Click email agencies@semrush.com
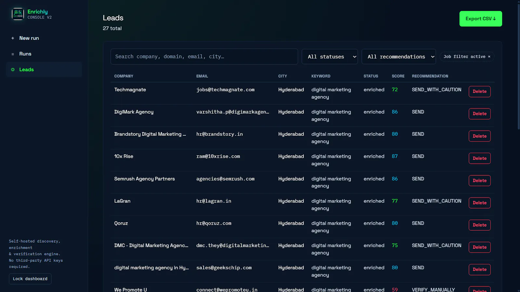The image size is (520, 292). pos(225,179)
